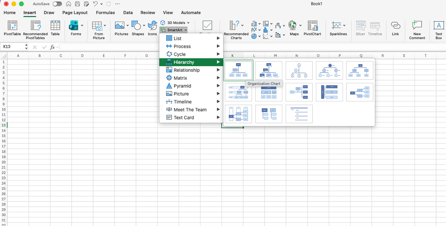The width and height of the screenshot is (446, 226).
Task: Click the Link icon
Action: [396, 25]
